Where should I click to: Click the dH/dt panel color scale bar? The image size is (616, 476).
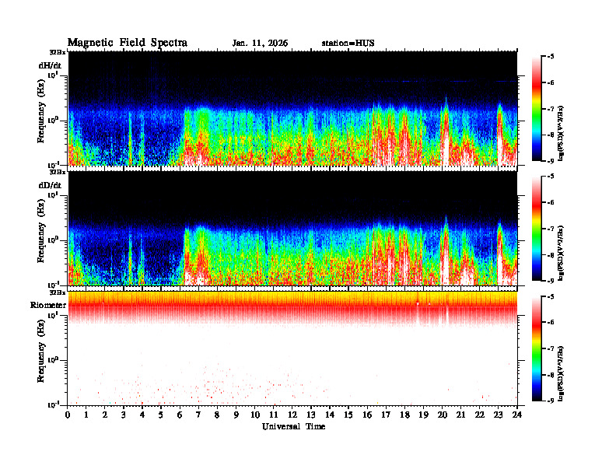[x=537, y=109]
